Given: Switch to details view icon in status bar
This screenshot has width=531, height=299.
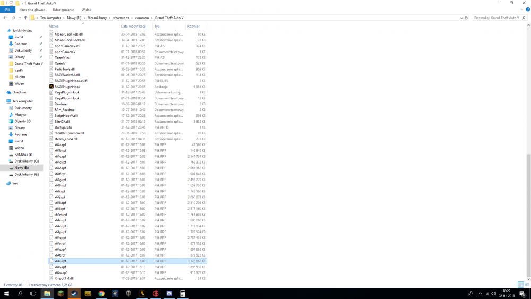Looking at the screenshot, I should click(x=521, y=285).
